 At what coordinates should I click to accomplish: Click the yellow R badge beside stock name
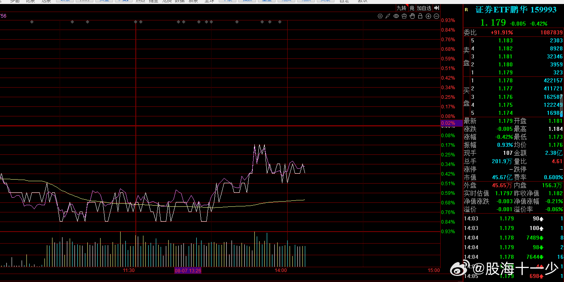[x=466, y=10]
